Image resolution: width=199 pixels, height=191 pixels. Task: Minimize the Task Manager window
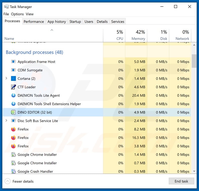(x=162, y=7)
